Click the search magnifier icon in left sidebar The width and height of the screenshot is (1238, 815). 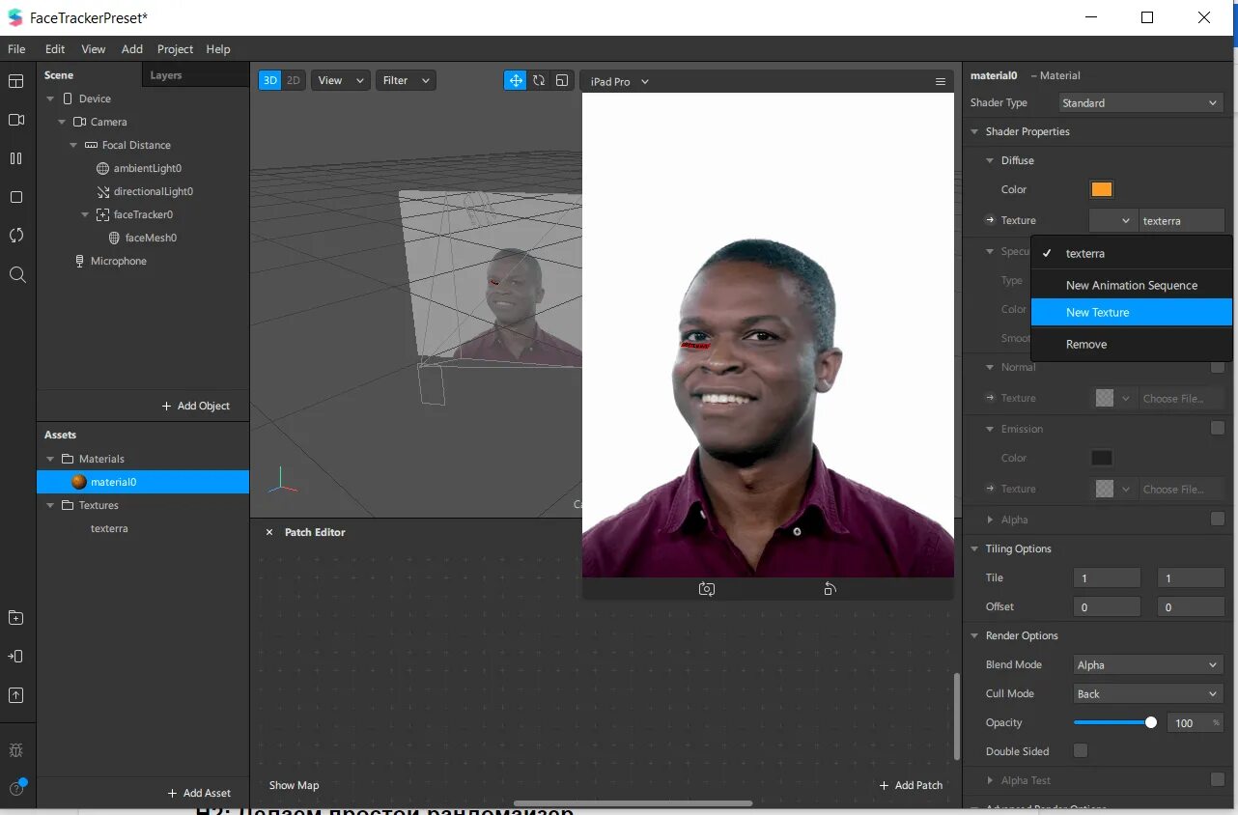pos(16,275)
